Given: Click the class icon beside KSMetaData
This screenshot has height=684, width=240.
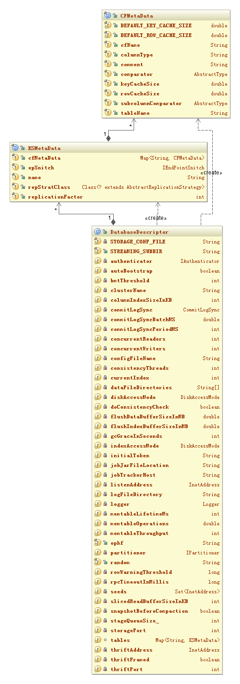Looking at the screenshot, I should 15,148.
